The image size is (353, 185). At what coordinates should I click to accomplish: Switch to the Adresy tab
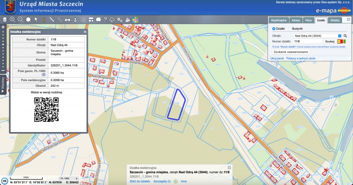tap(296, 20)
